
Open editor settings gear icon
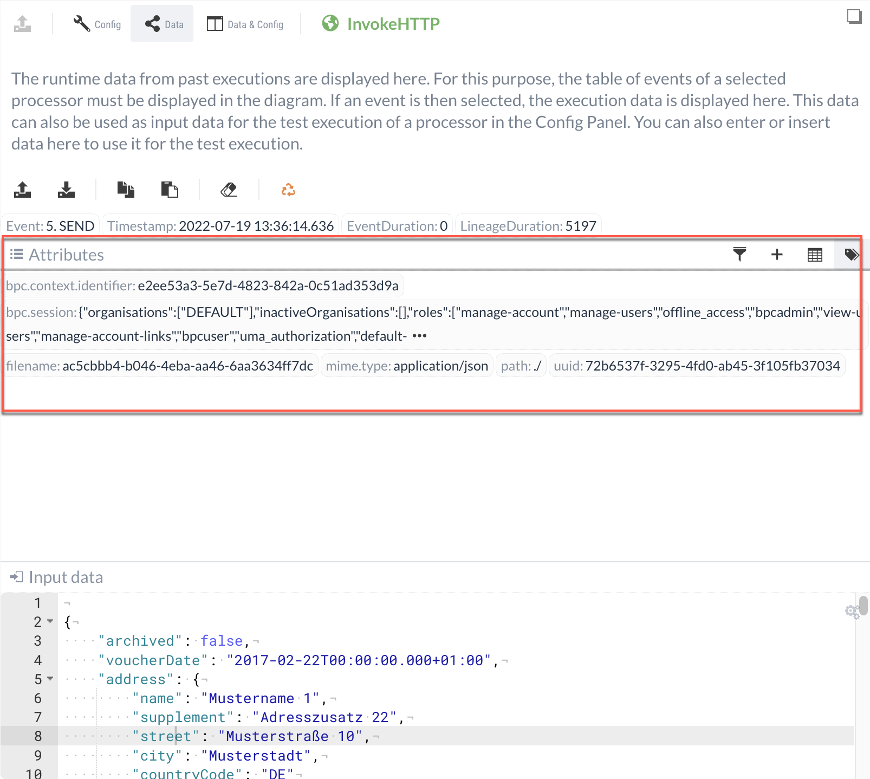[852, 612]
